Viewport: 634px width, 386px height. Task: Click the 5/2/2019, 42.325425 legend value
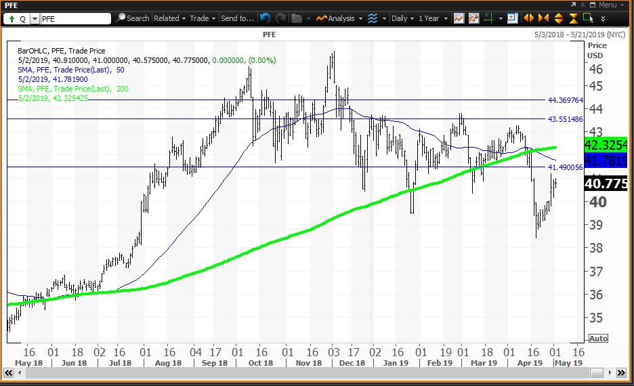tap(53, 98)
